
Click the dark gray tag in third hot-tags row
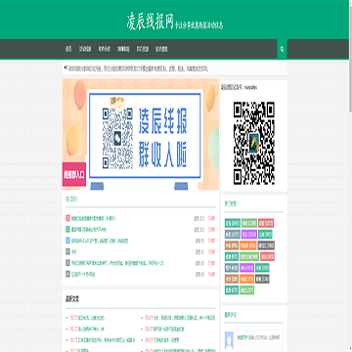[266, 245]
